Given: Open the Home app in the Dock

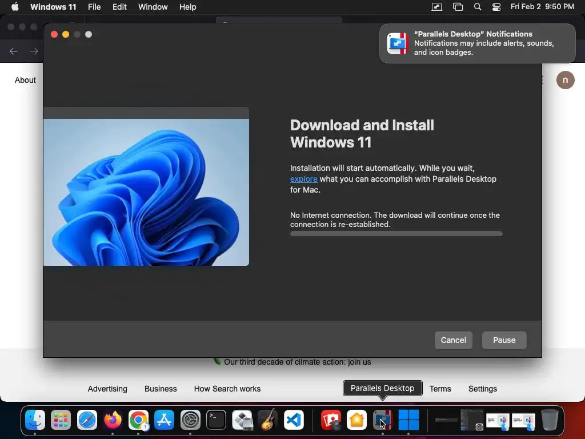Looking at the screenshot, I should (x=356, y=420).
